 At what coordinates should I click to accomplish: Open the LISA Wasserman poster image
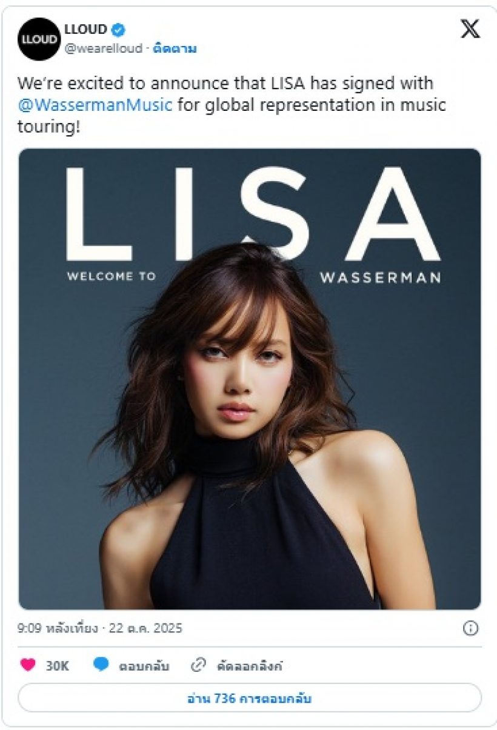250,379
